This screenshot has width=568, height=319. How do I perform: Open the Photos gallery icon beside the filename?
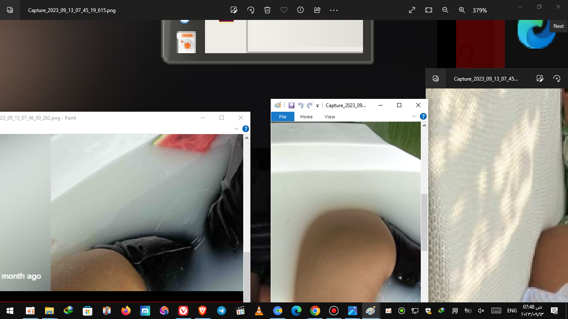10,10
